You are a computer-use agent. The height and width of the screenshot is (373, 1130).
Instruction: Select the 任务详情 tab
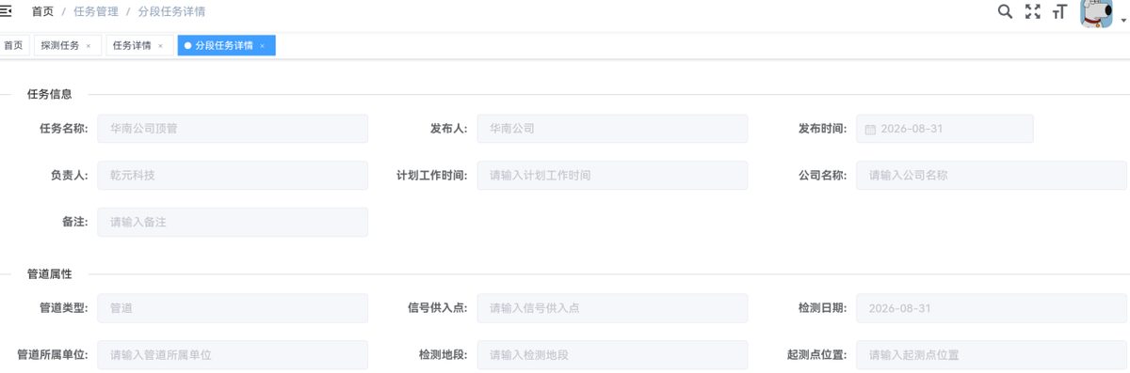point(132,45)
